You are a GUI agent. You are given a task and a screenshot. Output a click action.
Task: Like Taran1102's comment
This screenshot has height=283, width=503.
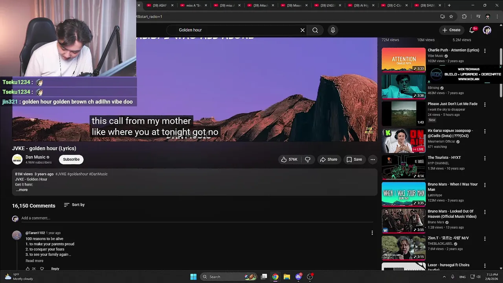28,269
